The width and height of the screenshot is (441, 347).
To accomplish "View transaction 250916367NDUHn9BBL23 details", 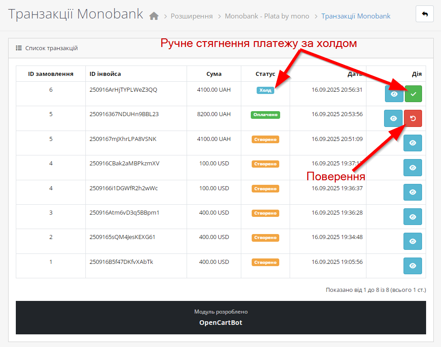I will coord(393,118).
